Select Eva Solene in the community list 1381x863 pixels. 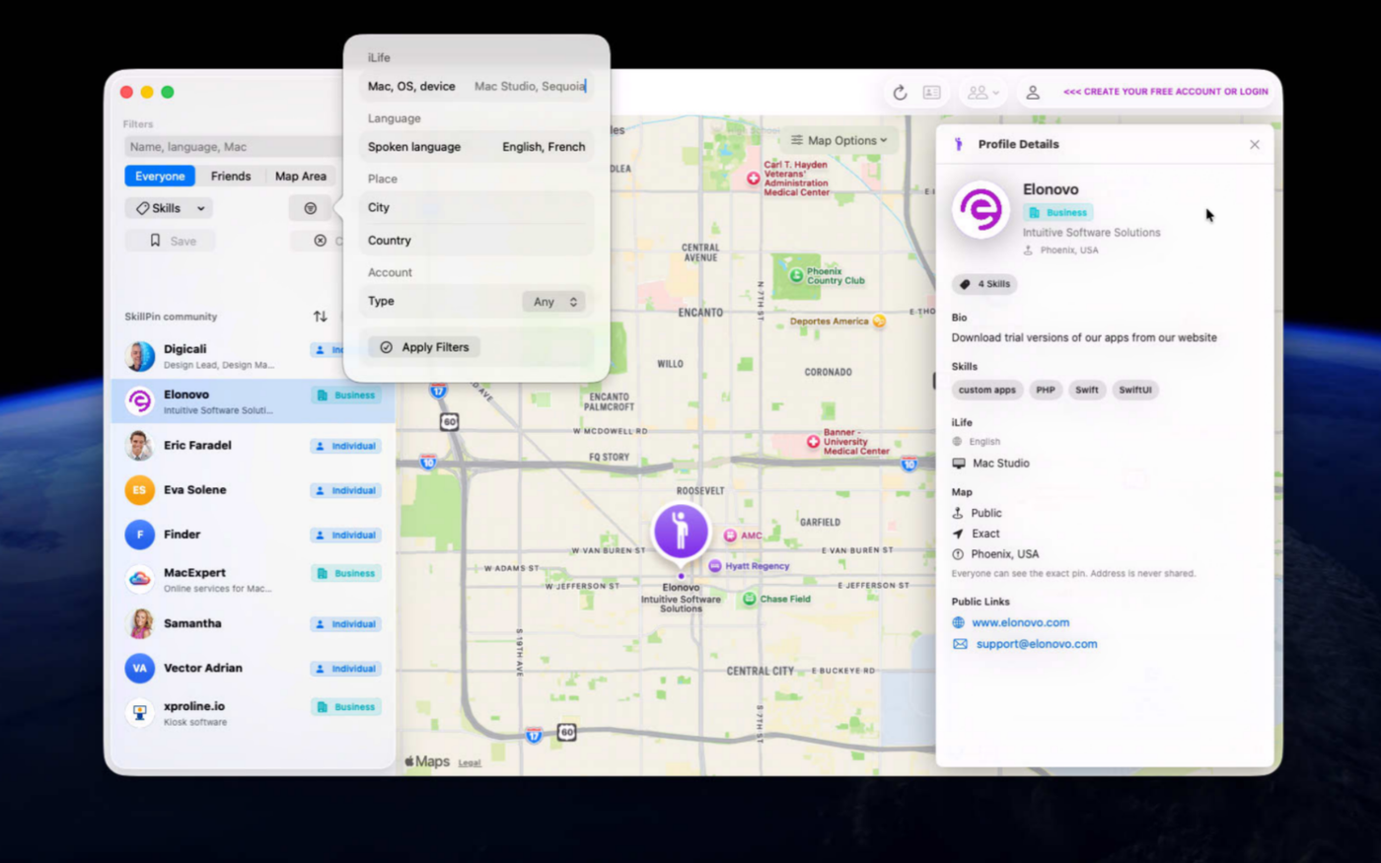click(x=254, y=490)
